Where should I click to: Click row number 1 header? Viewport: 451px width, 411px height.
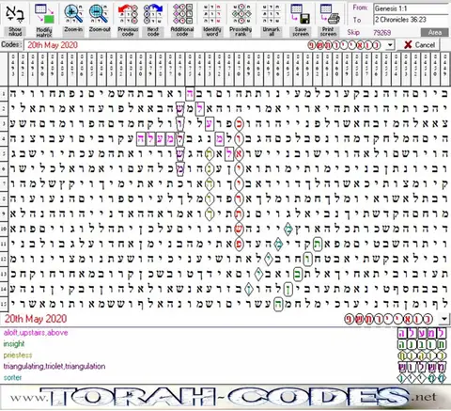pyautogui.click(x=4, y=93)
